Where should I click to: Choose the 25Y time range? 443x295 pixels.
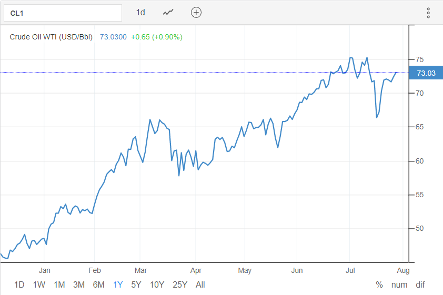[180, 285]
